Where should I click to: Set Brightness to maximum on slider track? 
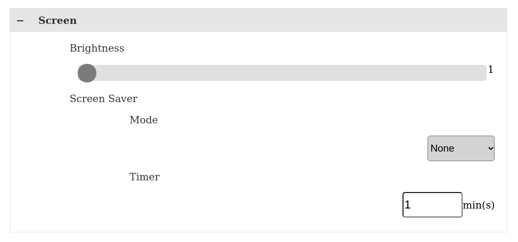tap(484, 73)
